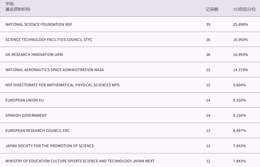Viewport: 260px width, 167px height.
Task: Select EUROPEAN UNION EU funding agency
Action: click(25, 100)
